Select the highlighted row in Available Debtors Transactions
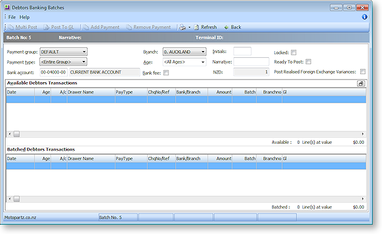The height and width of the screenshot is (234, 382). tap(186, 100)
